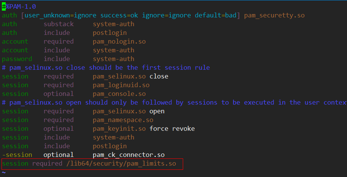The height and width of the screenshot is (177, 347).
Task: Click the word substack on second line
Action: point(59,24)
